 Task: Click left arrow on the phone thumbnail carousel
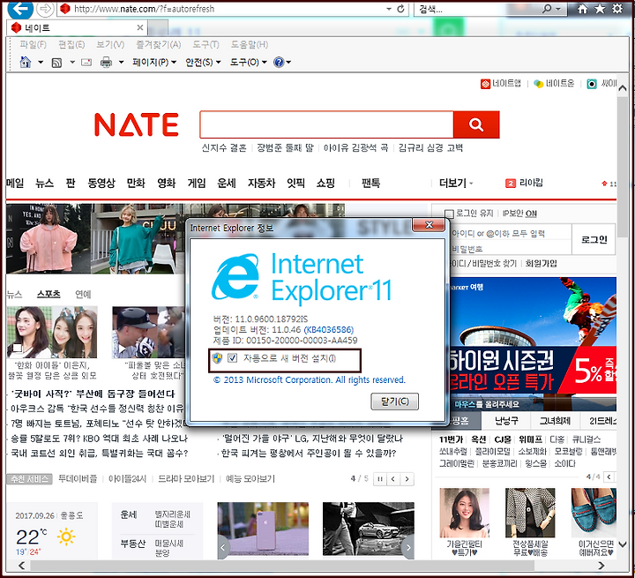click(x=223, y=547)
